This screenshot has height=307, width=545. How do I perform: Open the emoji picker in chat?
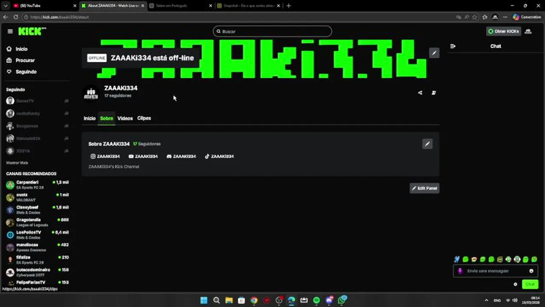pyautogui.click(x=531, y=271)
